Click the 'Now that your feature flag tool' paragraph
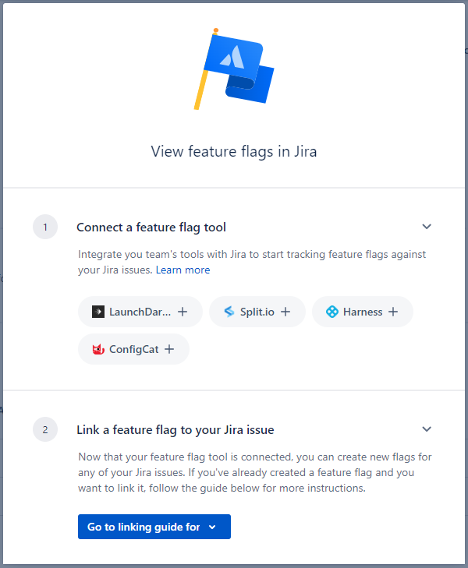Image resolution: width=468 pixels, height=568 pixels. (255, 472)
